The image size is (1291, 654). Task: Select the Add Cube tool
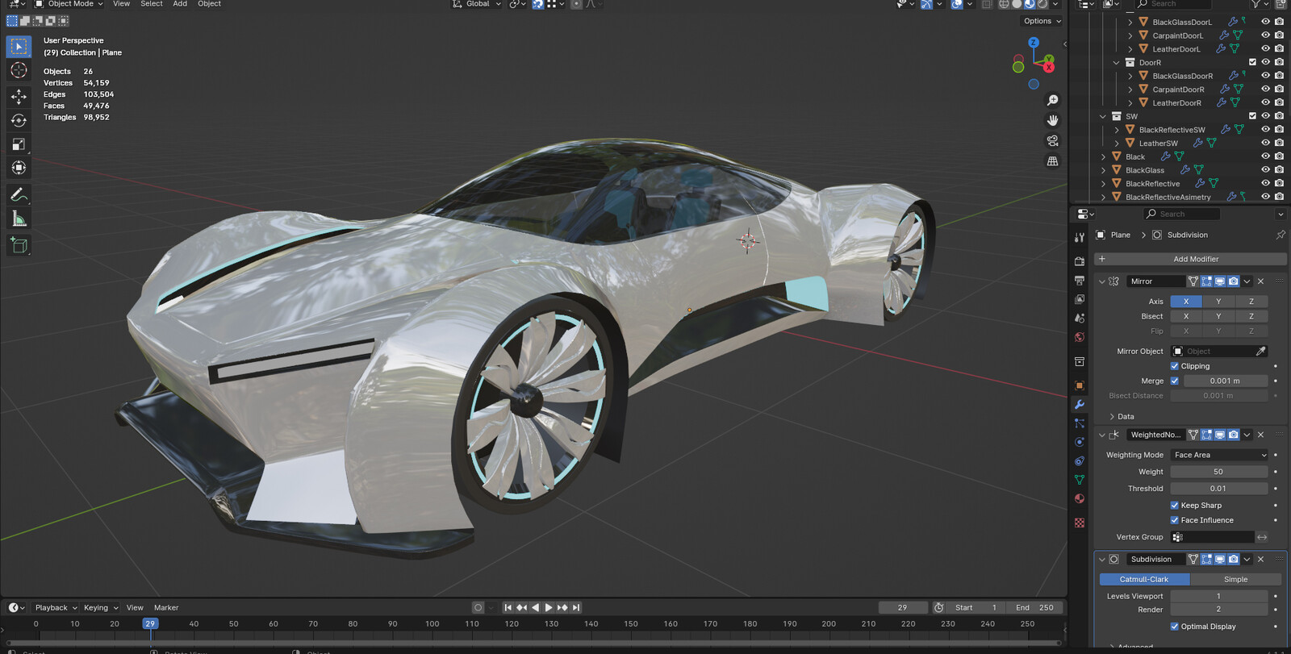[19, 245]
